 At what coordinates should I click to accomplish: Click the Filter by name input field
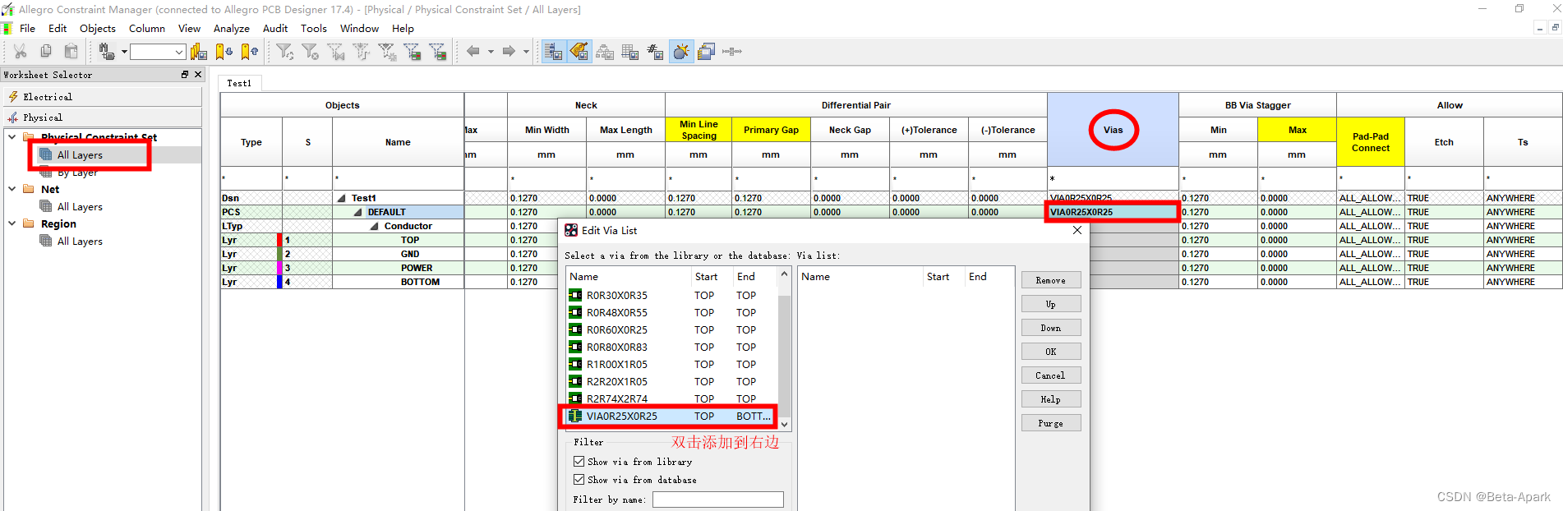pos(717,499)
